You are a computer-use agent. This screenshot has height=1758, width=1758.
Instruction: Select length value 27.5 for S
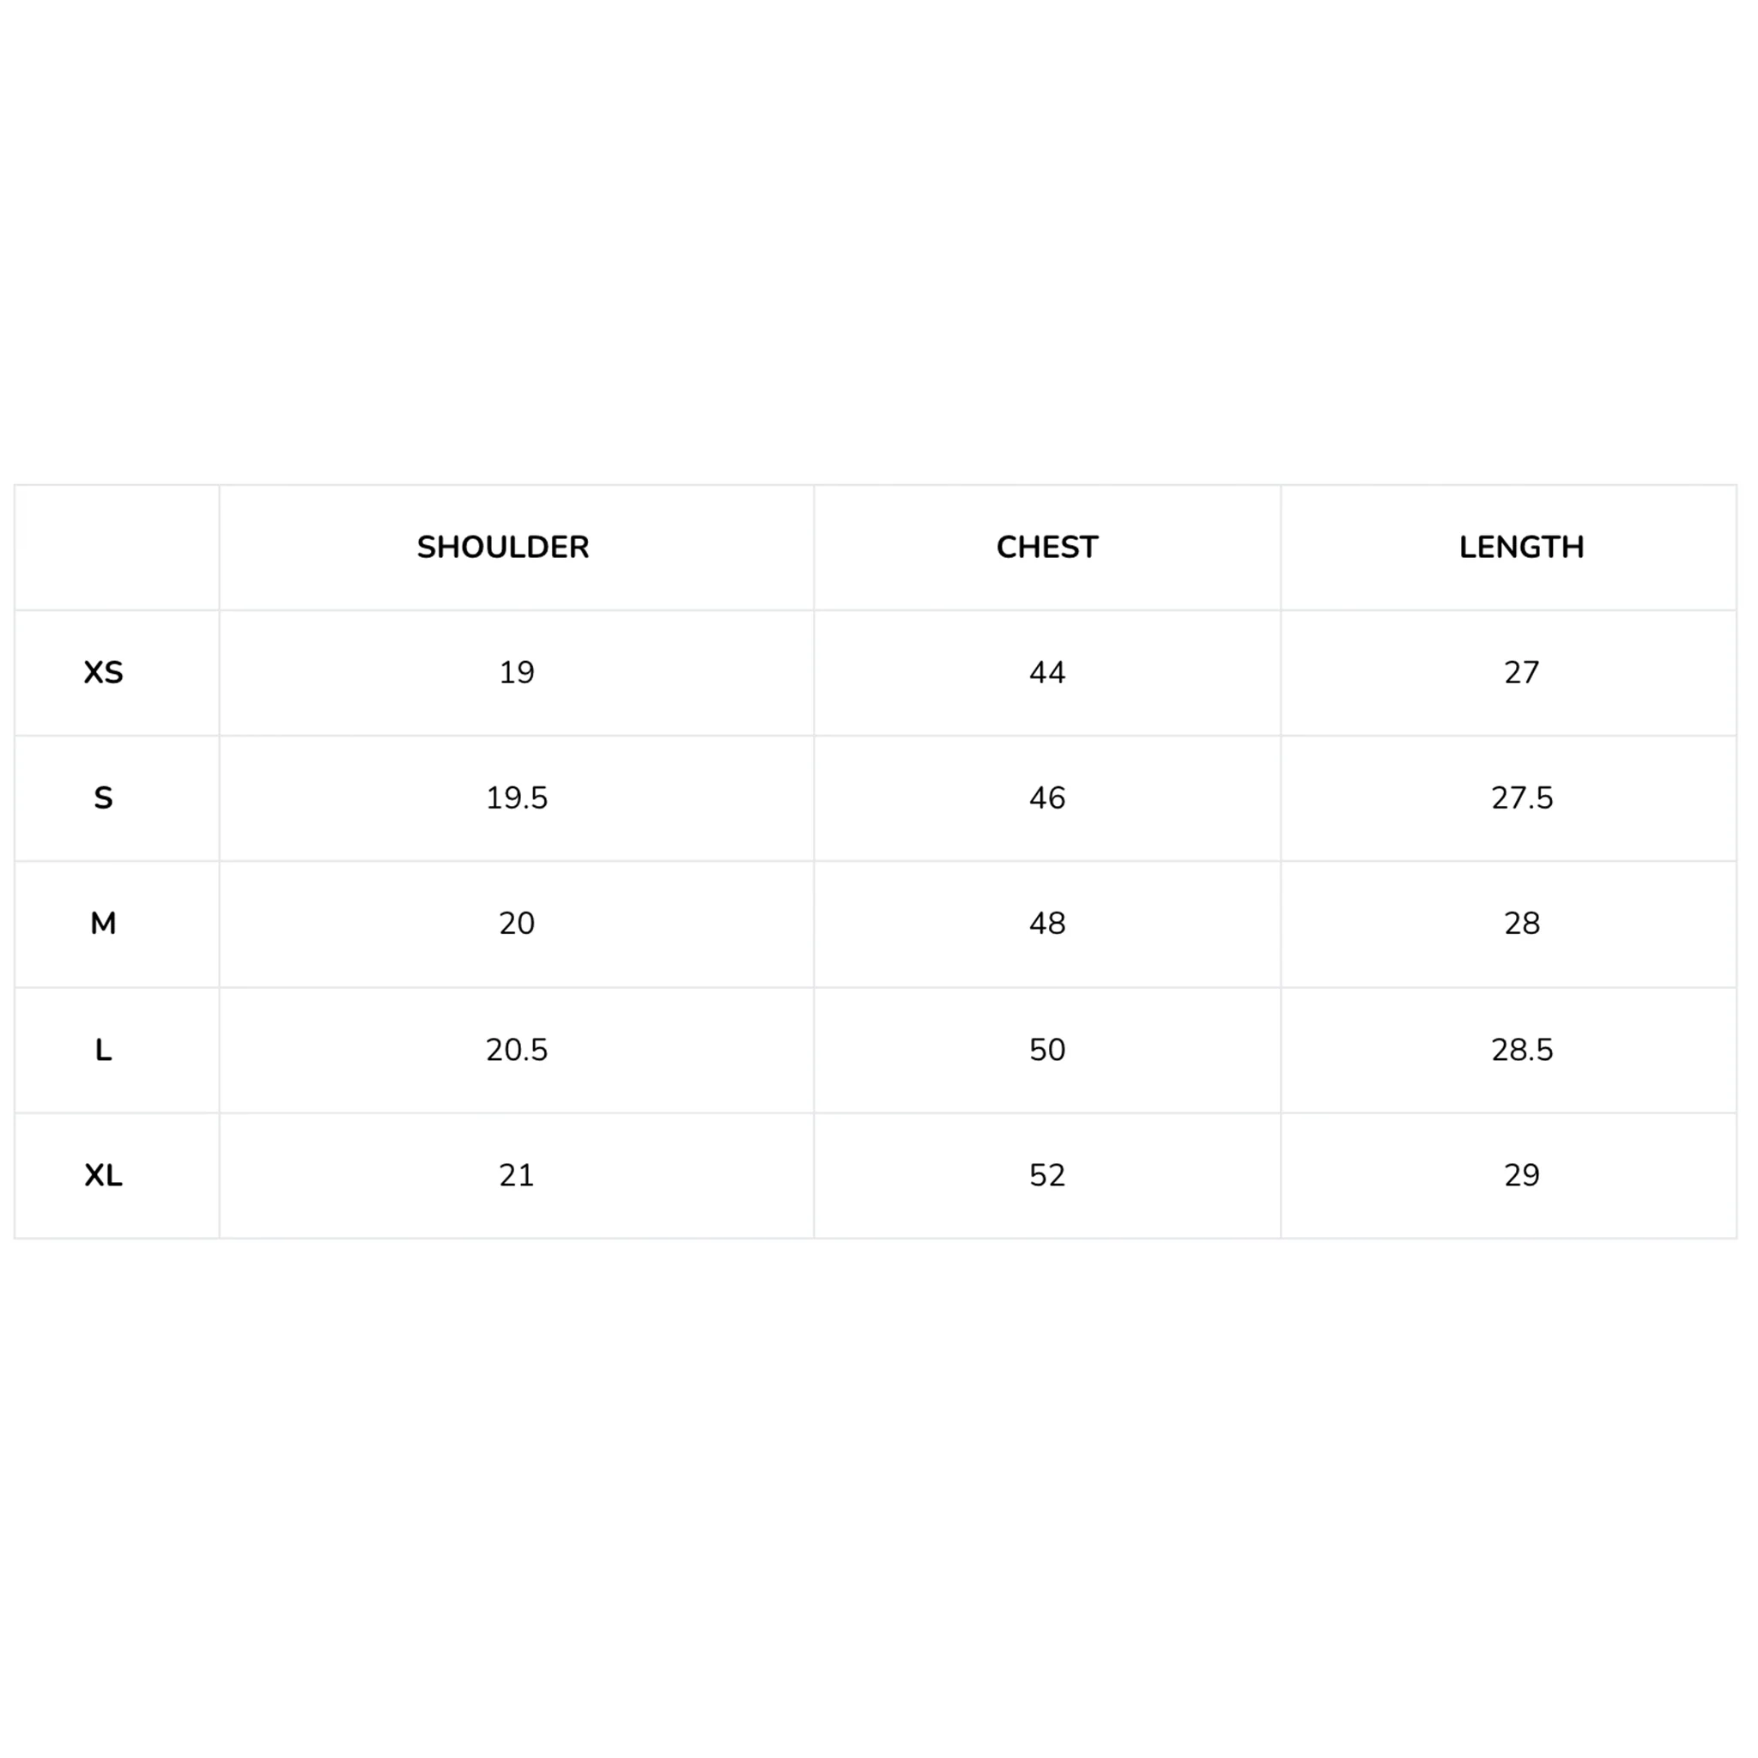click(x=1521, y=798)
